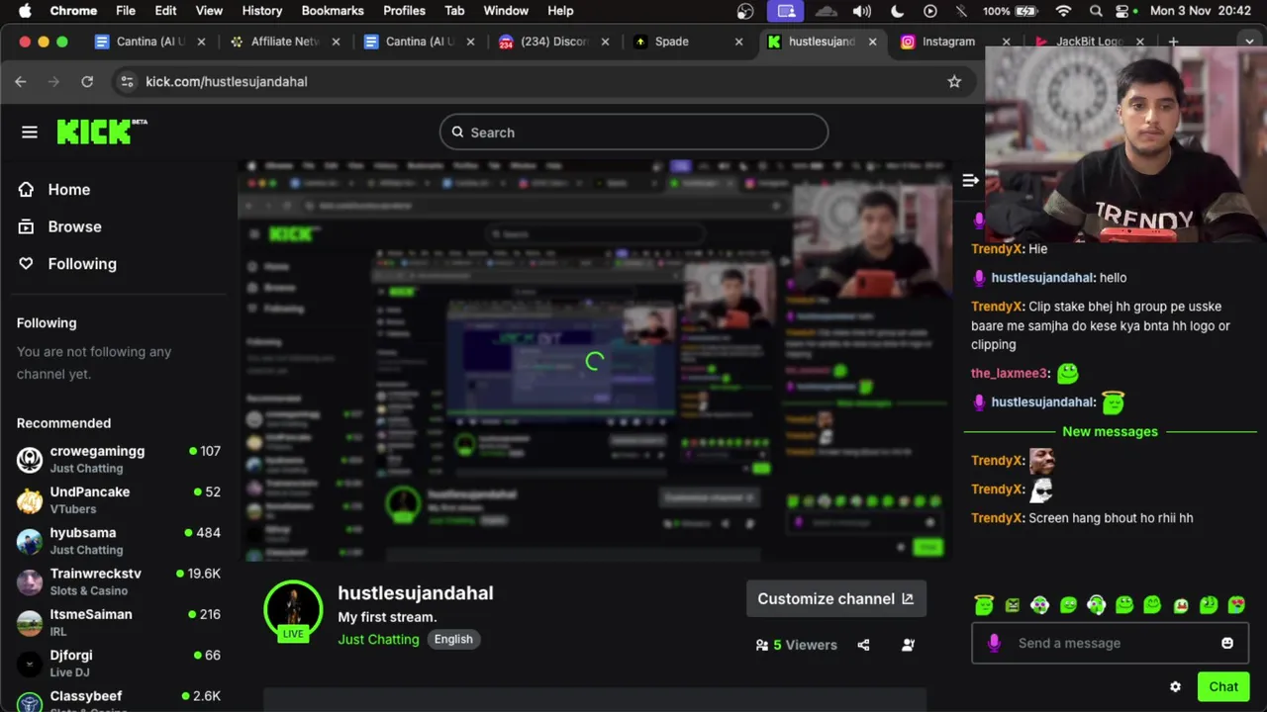Jump to New messages divider

tap(1110, 431)
